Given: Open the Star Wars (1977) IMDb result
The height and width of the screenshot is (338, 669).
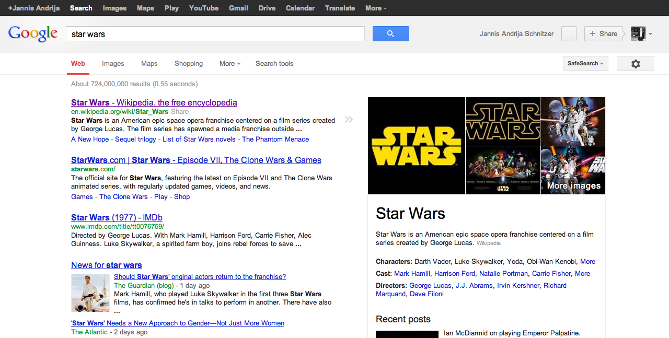Looking at the screenshot, I should (117, 217).
